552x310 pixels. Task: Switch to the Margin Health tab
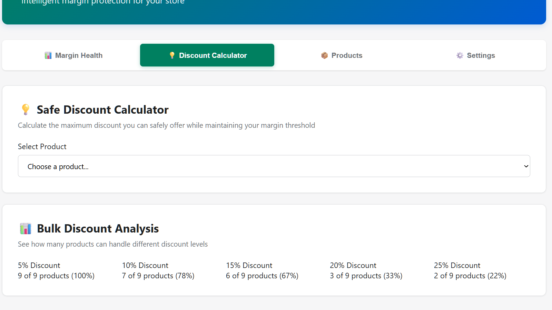pos(73,55)
